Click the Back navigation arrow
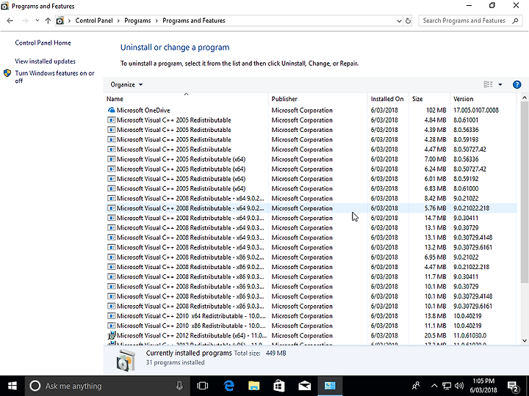 tap(10, 21)
